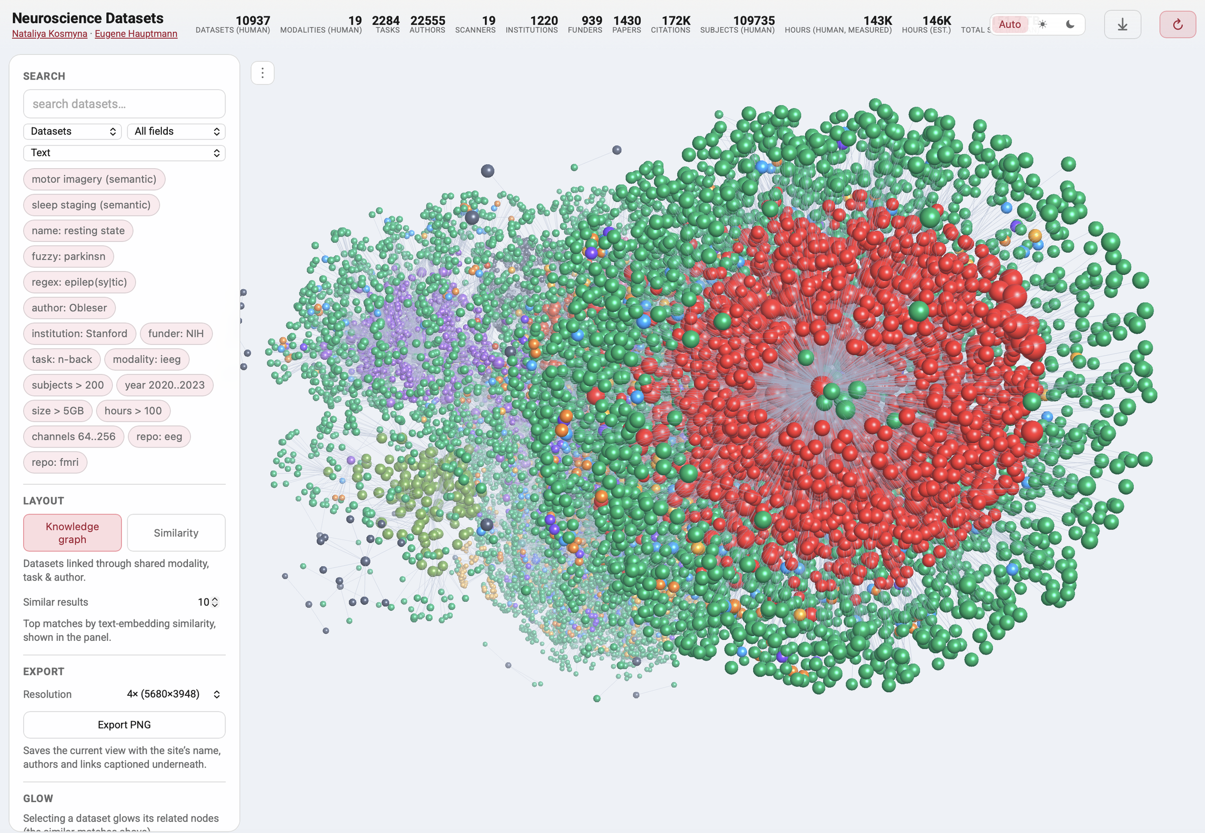Click the 109735 Subjects (Human) stat
The image size is (1205, 833).
point(738,25)
